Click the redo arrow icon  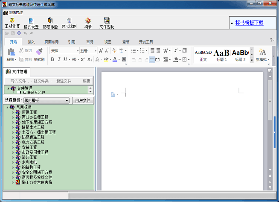pyautogui.click(x=31, y=33)
